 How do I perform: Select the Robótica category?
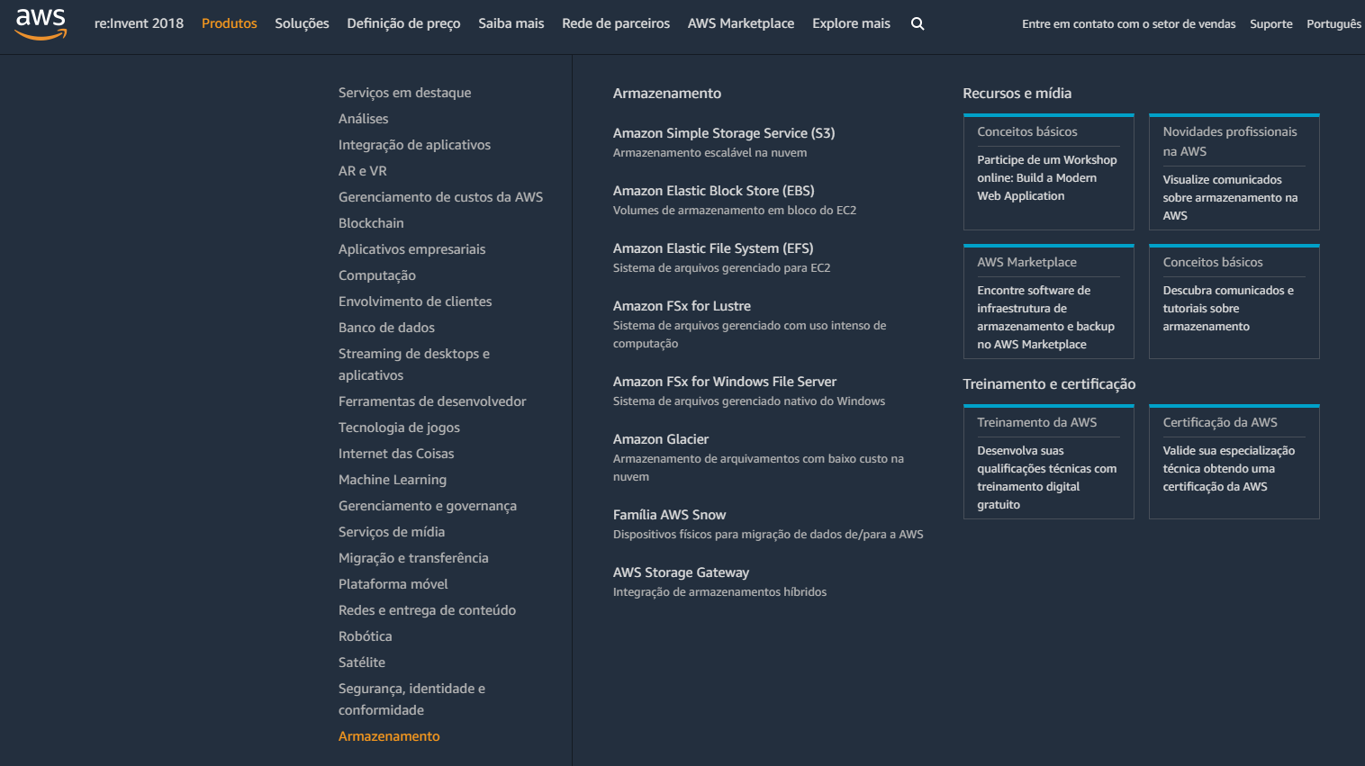(x=366, y=636)
